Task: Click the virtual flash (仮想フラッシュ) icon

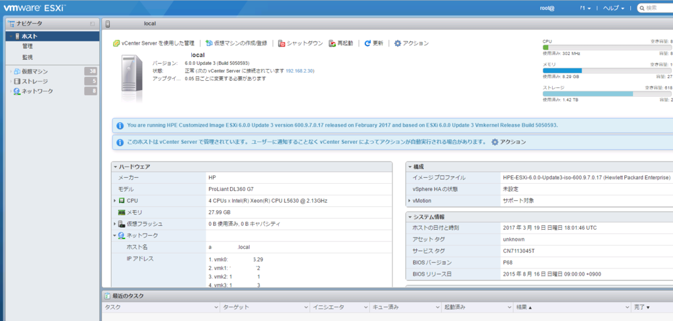Action: click(122, 224)
